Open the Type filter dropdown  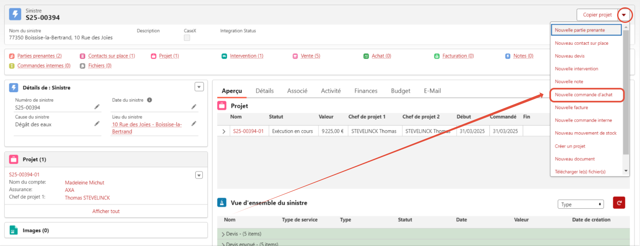(581, 204)
